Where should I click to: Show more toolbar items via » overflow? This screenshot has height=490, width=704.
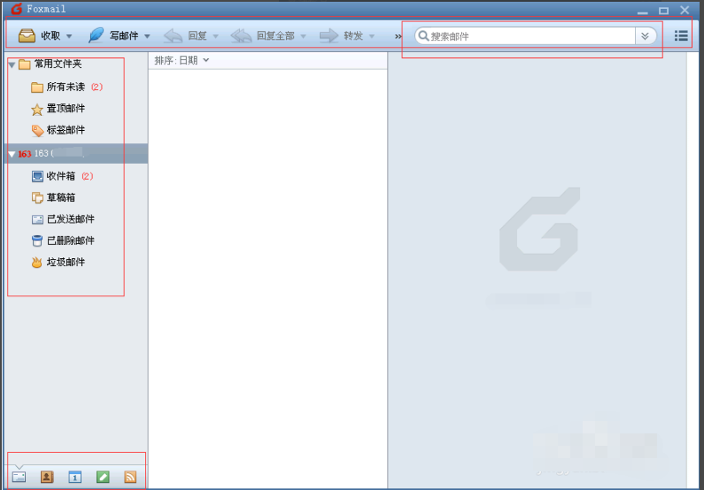click(398, 36)
